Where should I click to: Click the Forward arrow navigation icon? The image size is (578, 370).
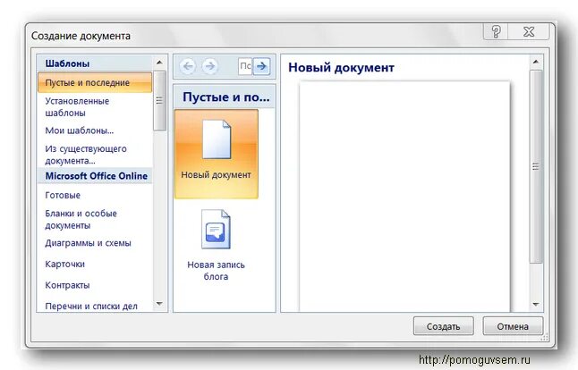coord(209,66)
